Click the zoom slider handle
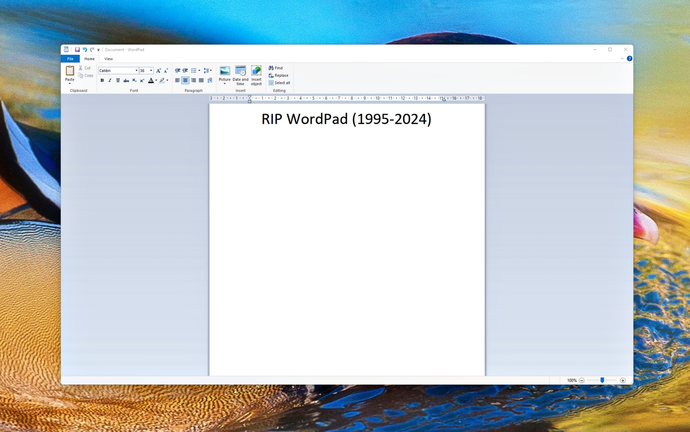This screenshot has width=690, height=432. pos(602,380)
